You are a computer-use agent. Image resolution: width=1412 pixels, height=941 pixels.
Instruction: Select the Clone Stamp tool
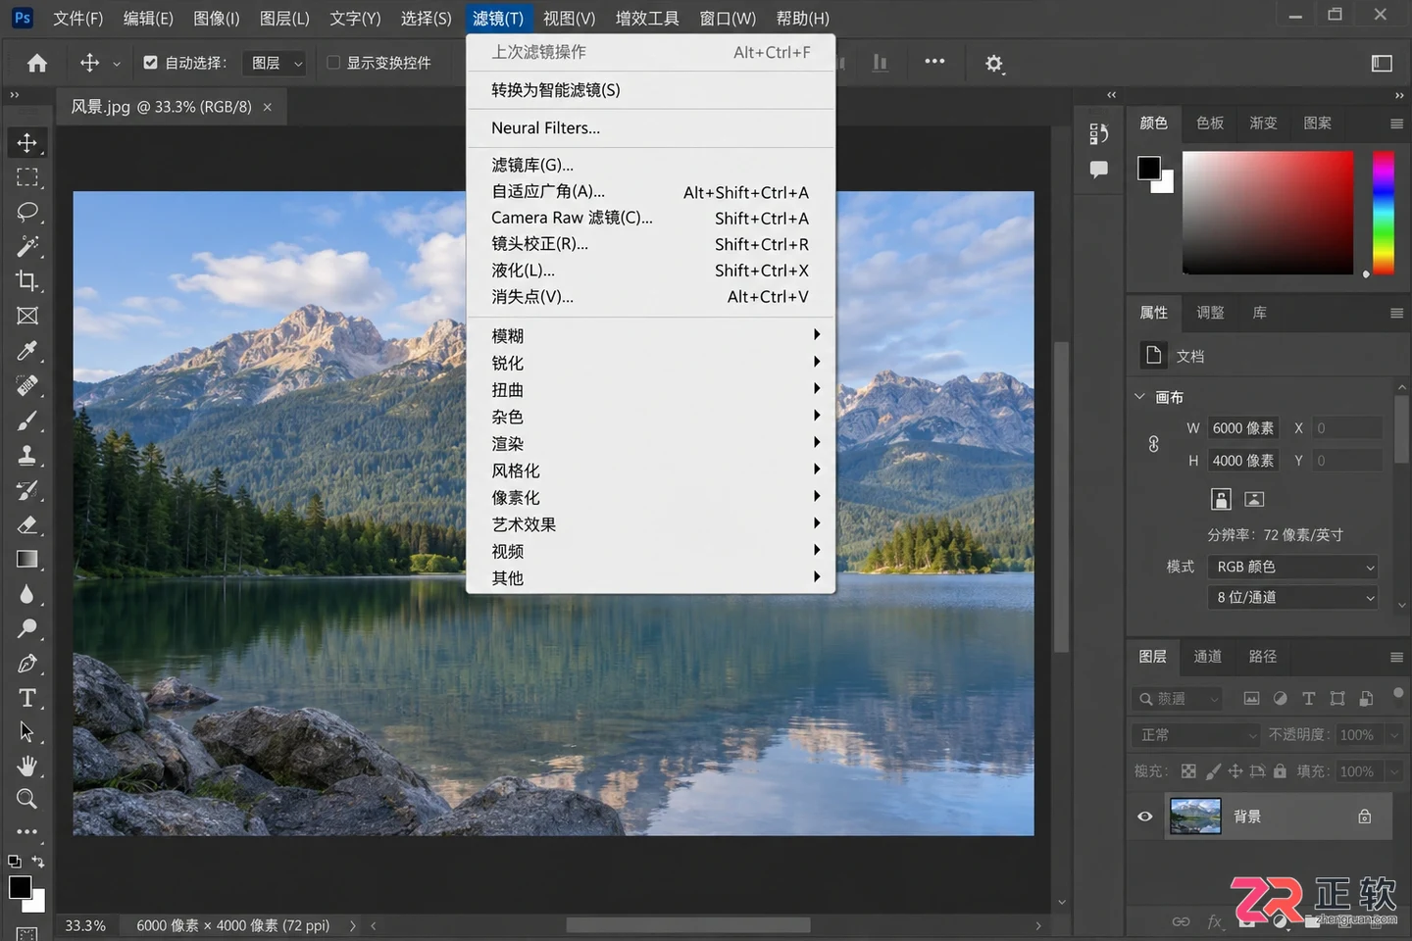coord(26,455)
